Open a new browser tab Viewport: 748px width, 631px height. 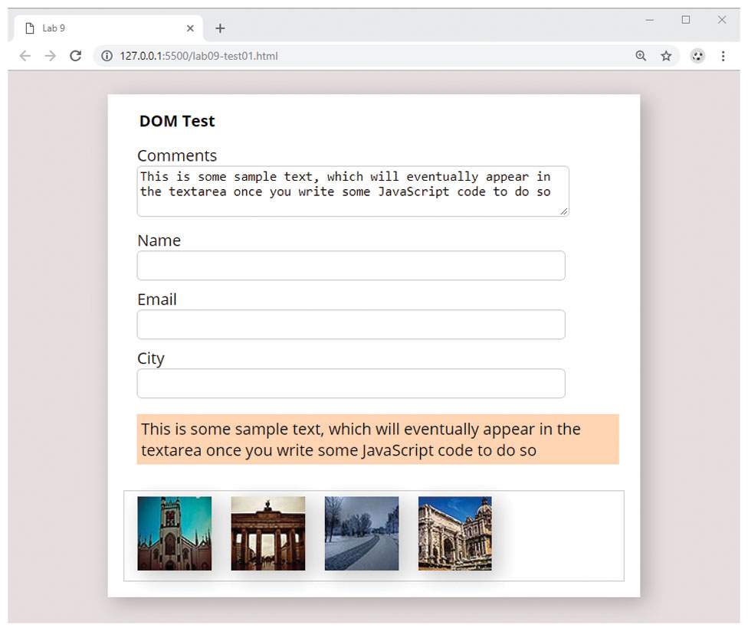[220, 28]
